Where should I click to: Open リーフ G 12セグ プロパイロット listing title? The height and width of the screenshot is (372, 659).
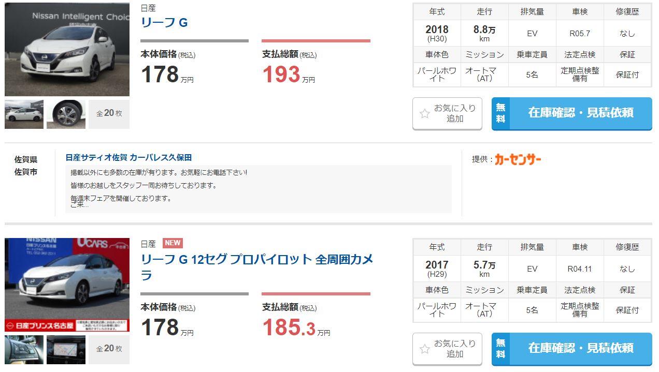click(257, 267)
